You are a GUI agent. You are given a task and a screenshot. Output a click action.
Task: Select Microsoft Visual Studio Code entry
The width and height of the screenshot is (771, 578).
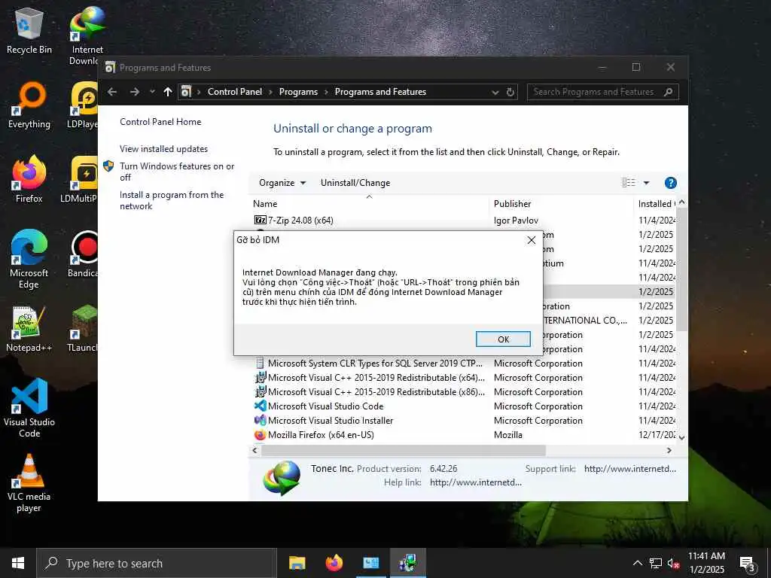(x=325, y=406)
